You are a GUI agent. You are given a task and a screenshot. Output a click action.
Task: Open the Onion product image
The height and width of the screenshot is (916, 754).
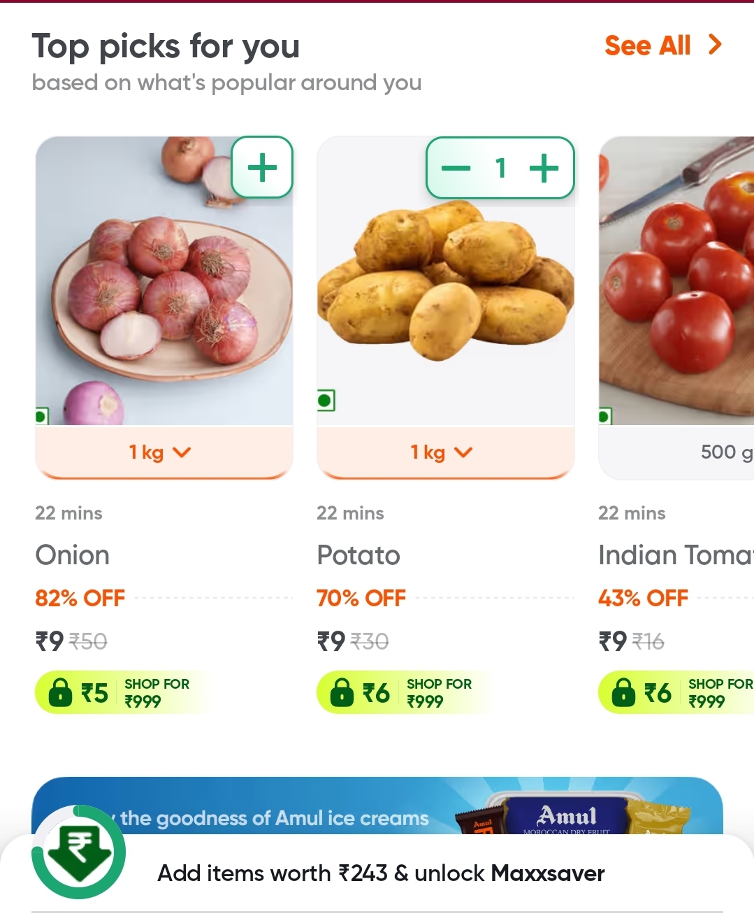click(x=164, y=281)
